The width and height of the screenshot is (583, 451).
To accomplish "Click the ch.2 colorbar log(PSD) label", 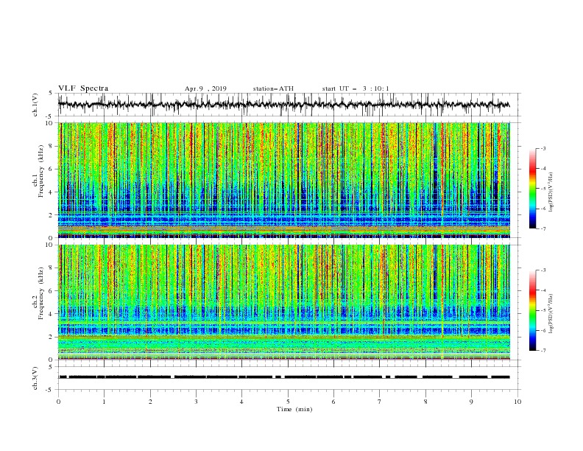I will 552,313.
